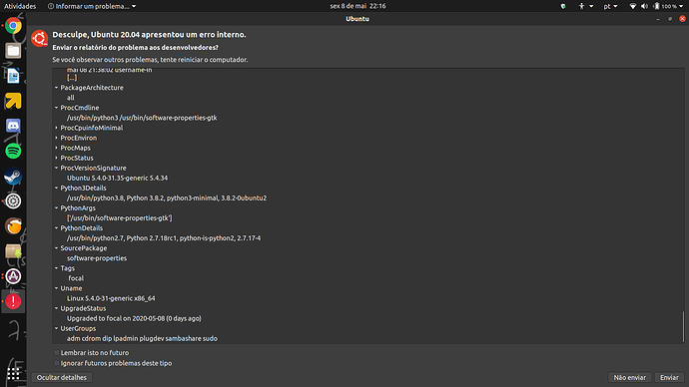Launch Spotify from the dock
This screenshot has height=387, width=689.
coord(13,151)
